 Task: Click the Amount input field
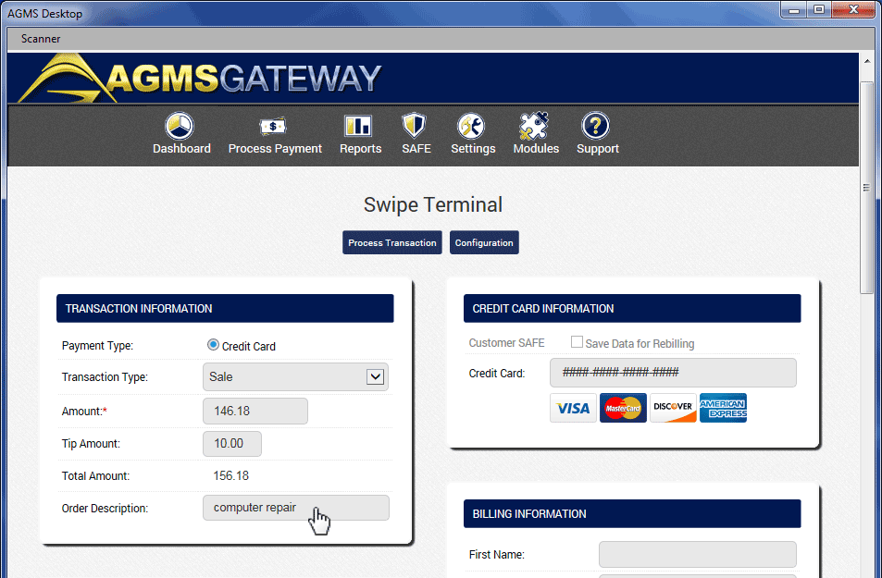[255, 411]
